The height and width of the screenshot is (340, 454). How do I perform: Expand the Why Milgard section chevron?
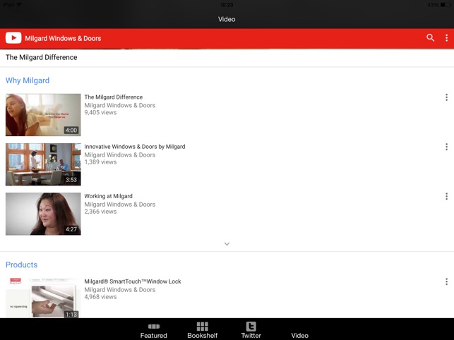pyautogui.click(x=227, y=244)
